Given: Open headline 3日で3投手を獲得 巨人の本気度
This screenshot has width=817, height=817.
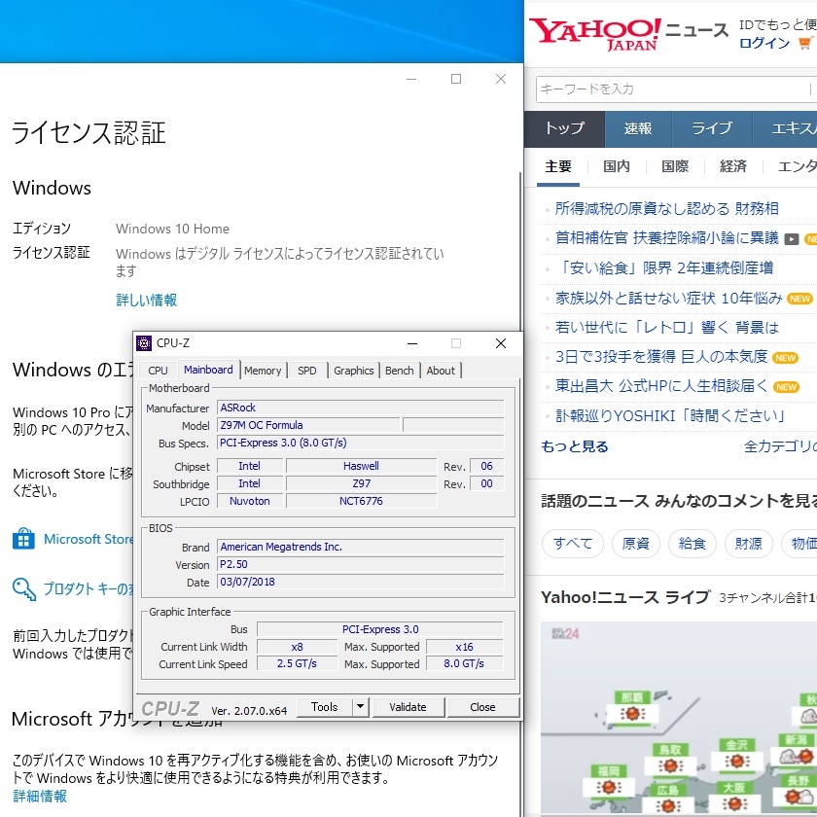Looking at the screenshot, I should (x=661, y=357).
